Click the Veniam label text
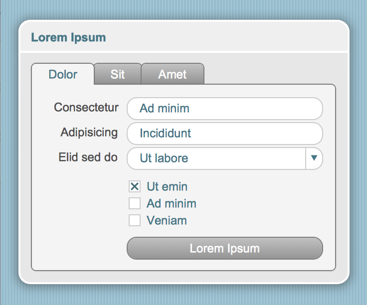 [x=167, y=220]
